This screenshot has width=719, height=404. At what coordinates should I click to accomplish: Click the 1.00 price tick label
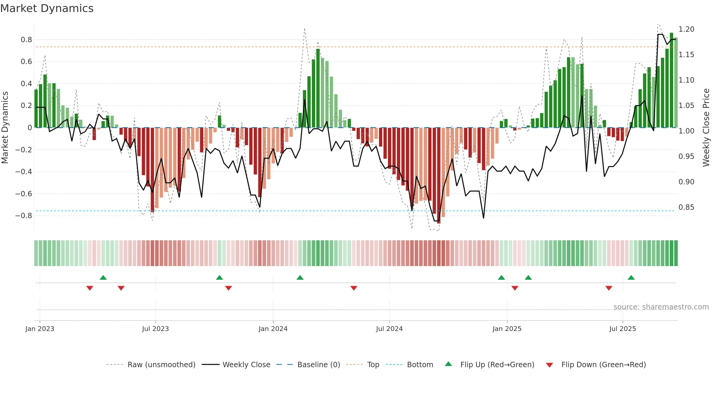coord(686,131)
